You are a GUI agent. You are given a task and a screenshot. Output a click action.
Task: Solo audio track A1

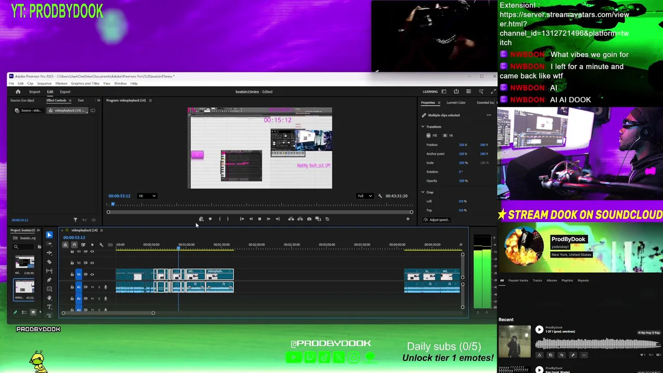click(x=99, y=287)
